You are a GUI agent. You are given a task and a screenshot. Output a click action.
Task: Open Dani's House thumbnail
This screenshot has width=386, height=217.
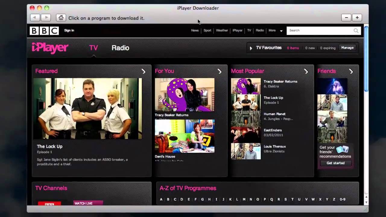pos(185,136)
